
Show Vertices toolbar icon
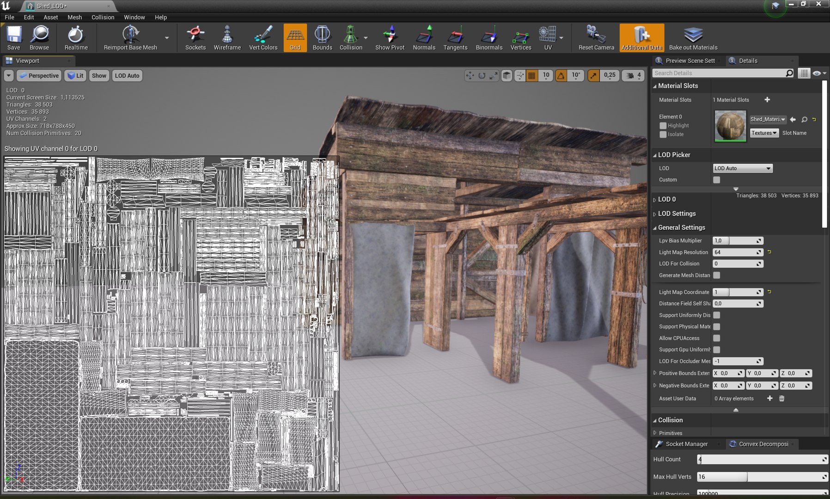pos(521,38)
